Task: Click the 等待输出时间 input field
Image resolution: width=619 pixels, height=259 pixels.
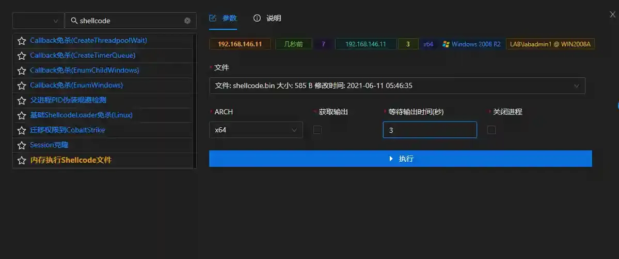Action: (x=430, y=130)
